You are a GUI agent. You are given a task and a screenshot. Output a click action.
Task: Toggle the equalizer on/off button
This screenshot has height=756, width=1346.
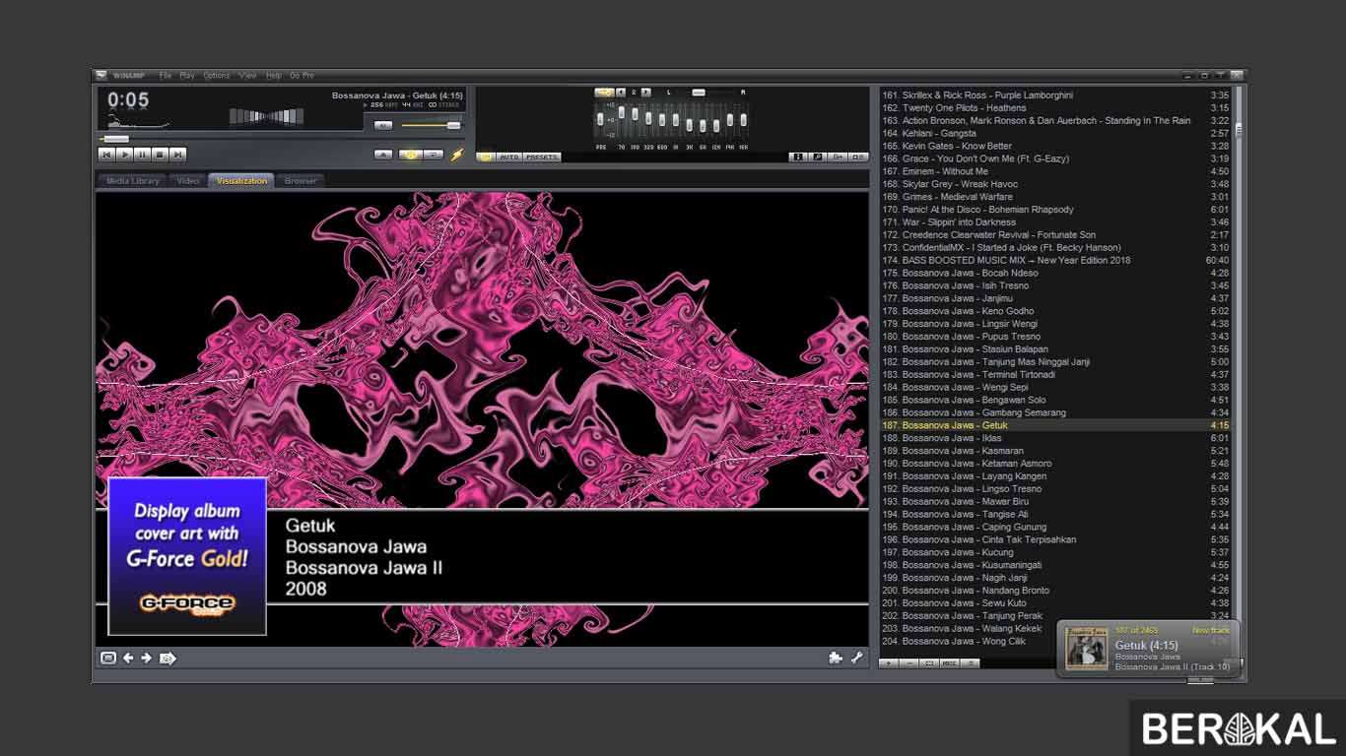(x=486, y=157)
